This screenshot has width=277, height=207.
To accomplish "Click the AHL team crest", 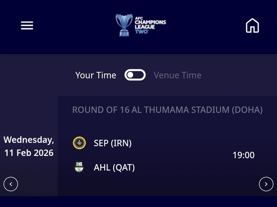I will pos(79,167).
